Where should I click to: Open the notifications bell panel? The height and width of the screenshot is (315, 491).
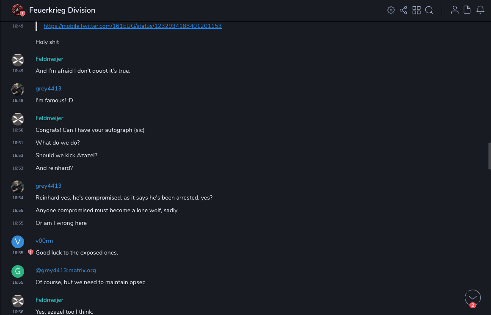[480, 10]
